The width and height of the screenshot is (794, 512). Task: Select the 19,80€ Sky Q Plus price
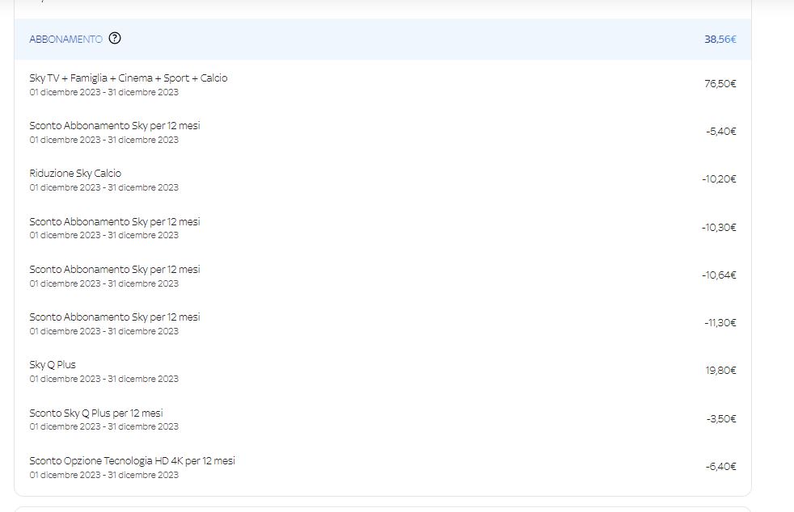(x=720, y=371)
